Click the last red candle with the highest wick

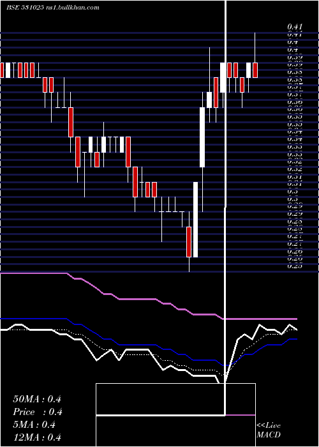255,70
